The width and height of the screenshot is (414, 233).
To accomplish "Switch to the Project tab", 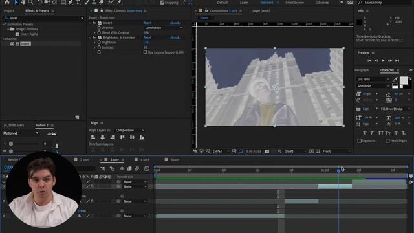I will 8,11.
